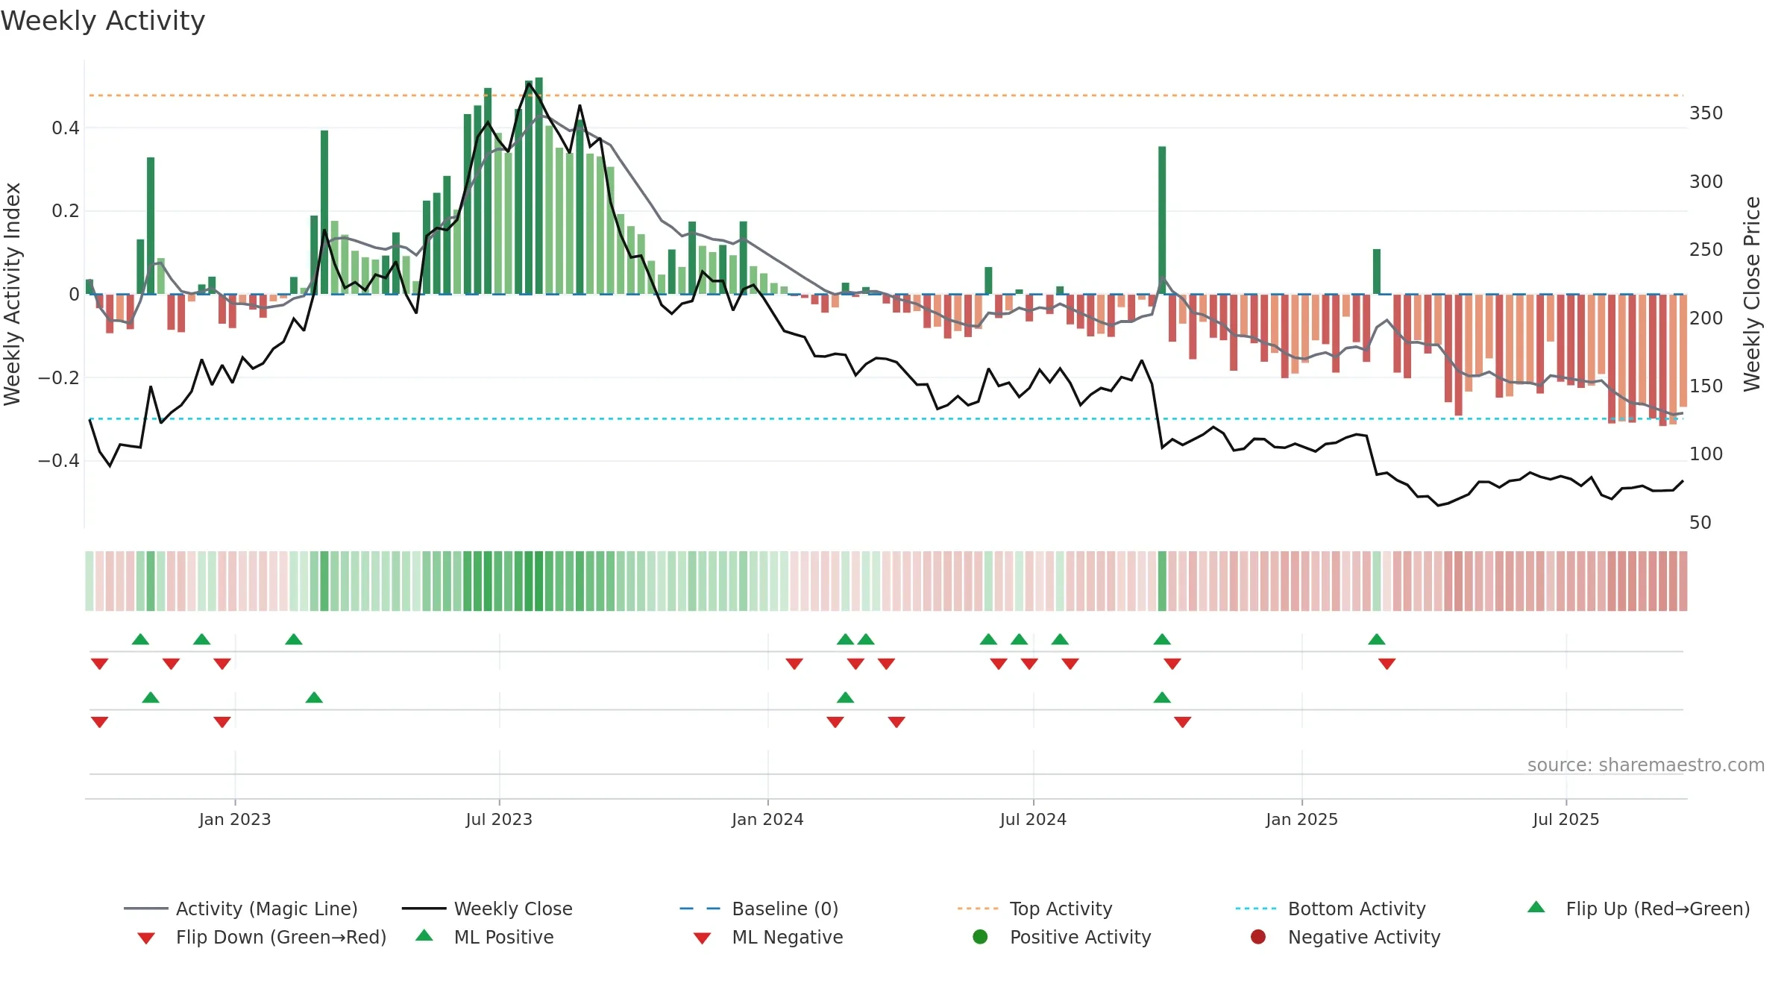1790x1007 pixels.
Task: Click the 250 price tick label
Action: (1706, 250)
